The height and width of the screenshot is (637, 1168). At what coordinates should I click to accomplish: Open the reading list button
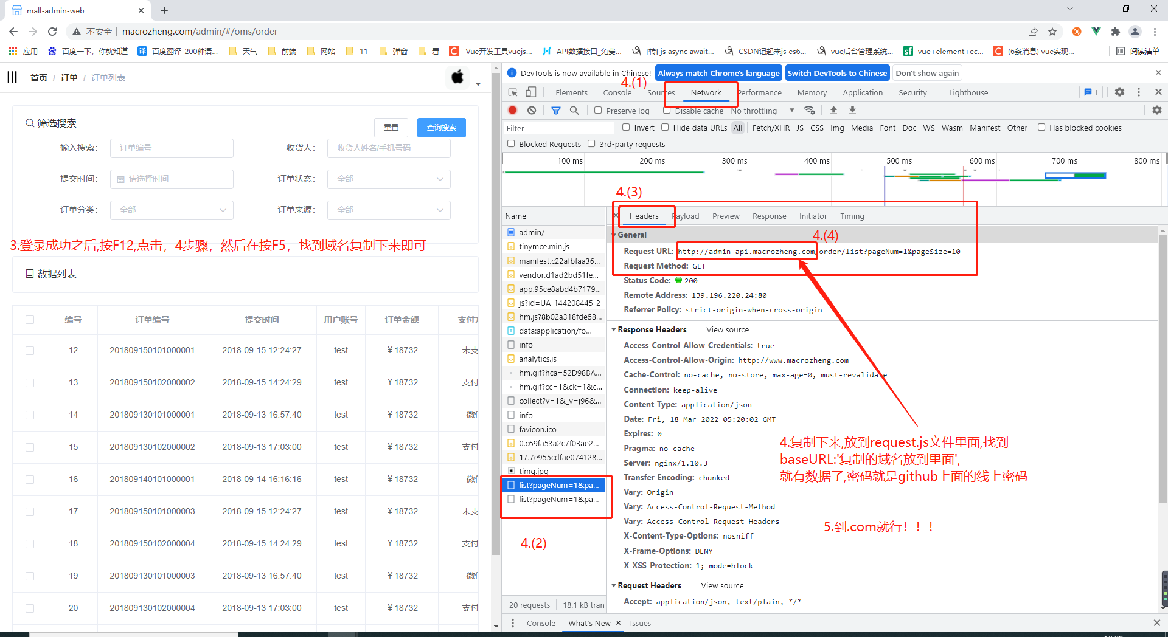[1138, 51]
